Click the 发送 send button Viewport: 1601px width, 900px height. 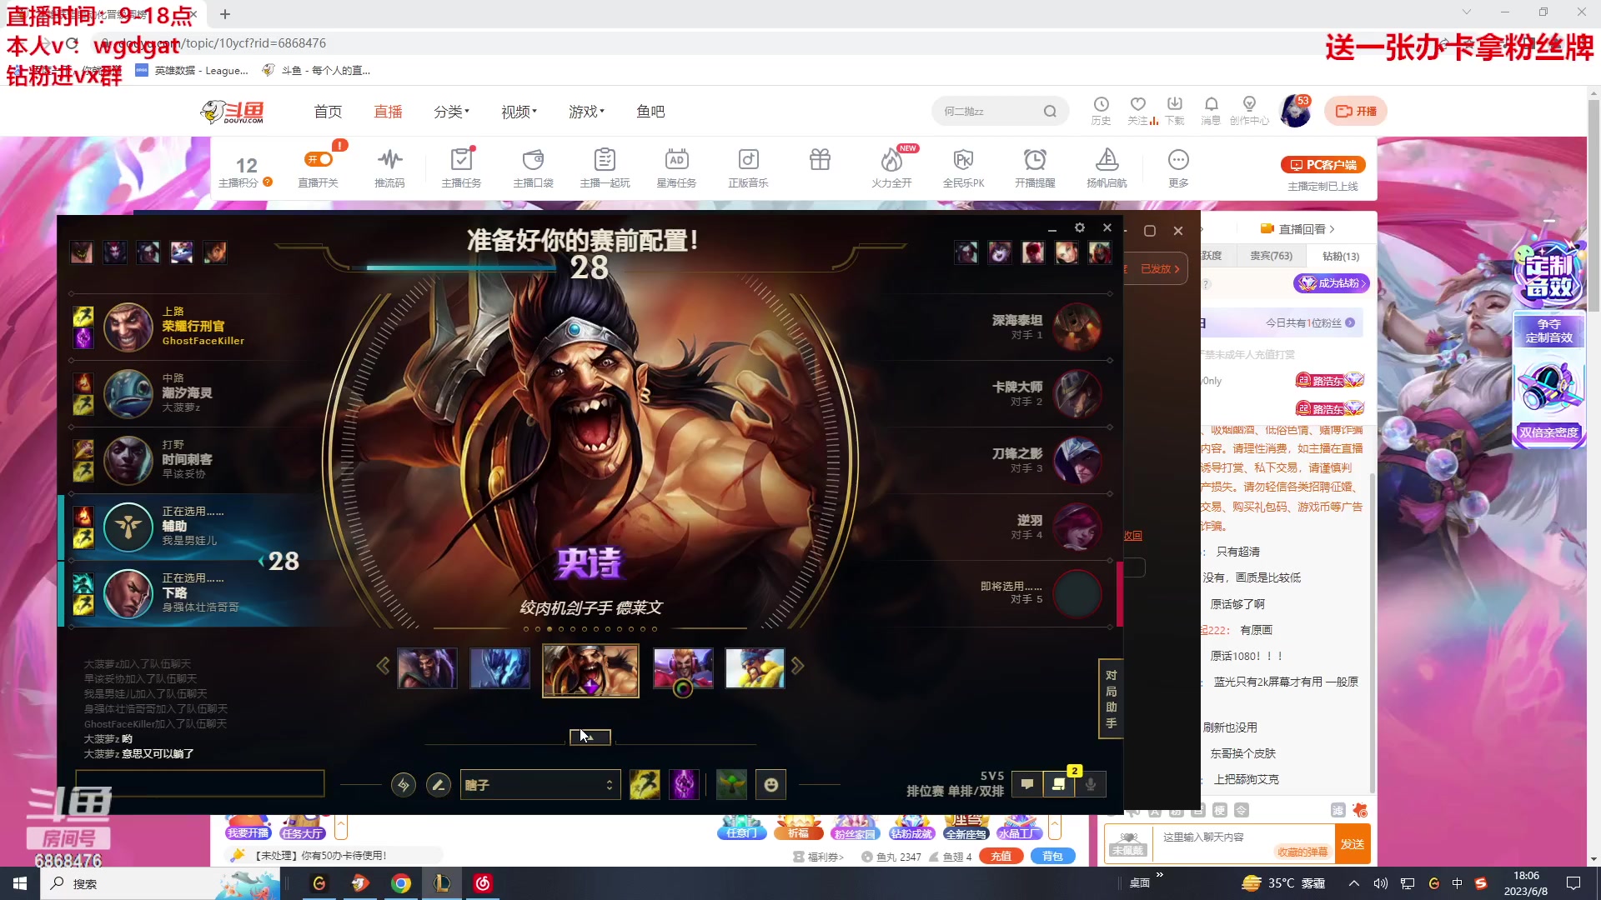pyautogui.click(x=1352, y=844)
